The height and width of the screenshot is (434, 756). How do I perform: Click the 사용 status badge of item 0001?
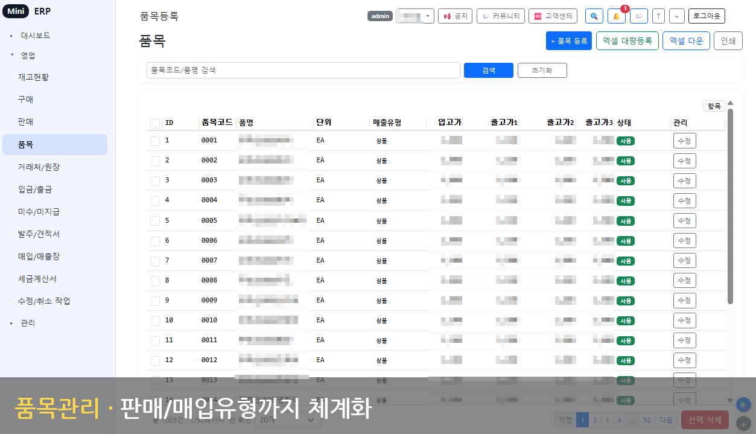pyautogui.click(x=626, y=141)
